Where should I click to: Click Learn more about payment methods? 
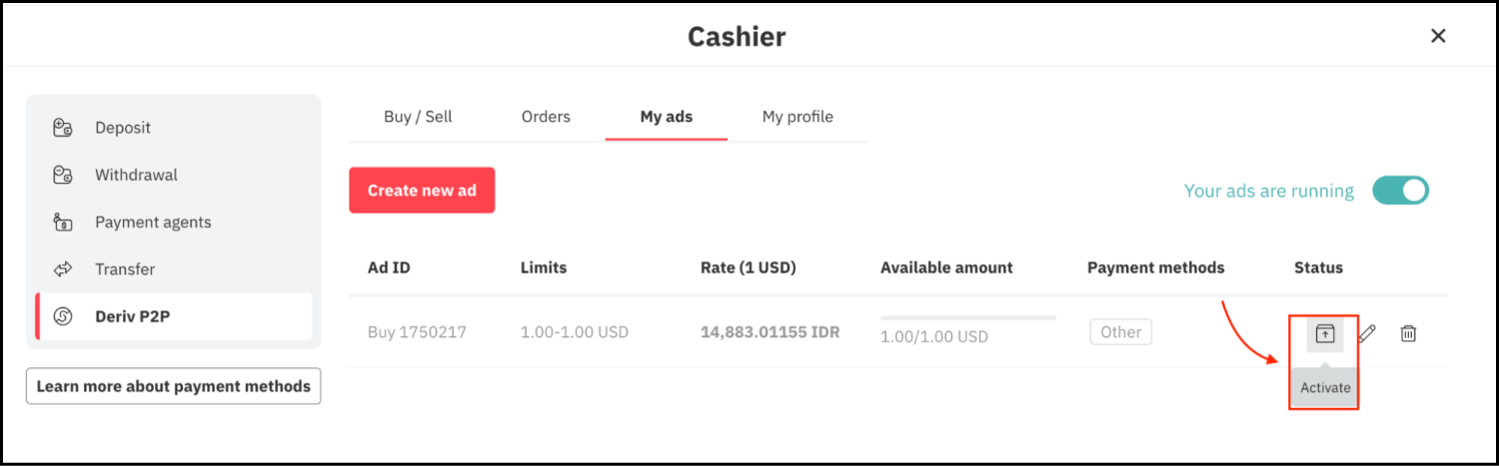tap(173, 386)
